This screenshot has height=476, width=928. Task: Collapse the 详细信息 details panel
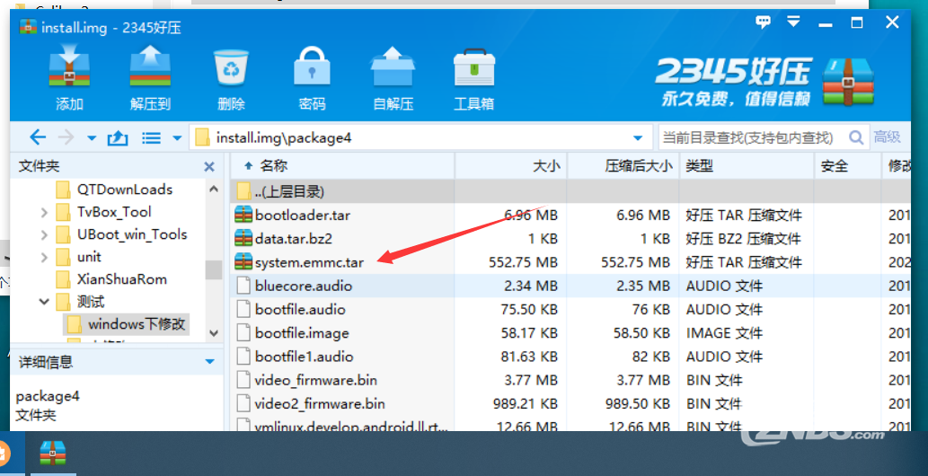[x=209, y=362]
